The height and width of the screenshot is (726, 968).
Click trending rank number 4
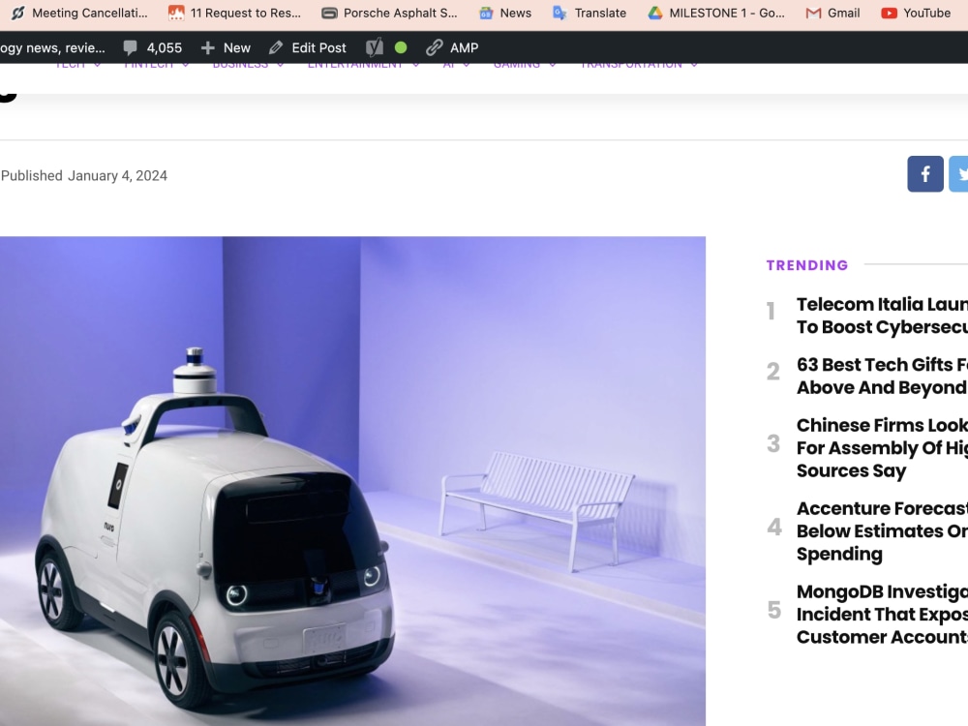(774, 527)
